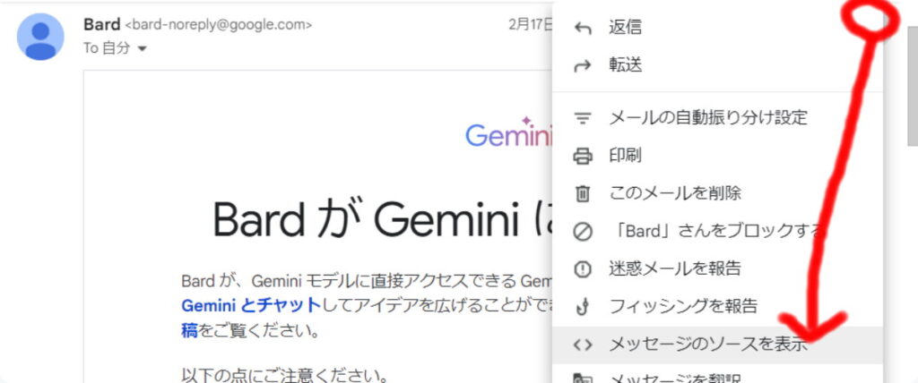The image size is (918, 383).
Task: Expand the "To 自分" recipient details arrow
Action: (x=142, y=49)
